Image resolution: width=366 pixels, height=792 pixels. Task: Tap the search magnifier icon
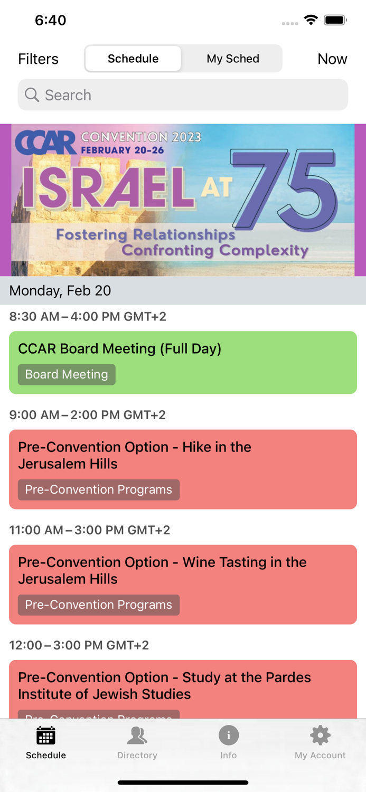[32, 95]
